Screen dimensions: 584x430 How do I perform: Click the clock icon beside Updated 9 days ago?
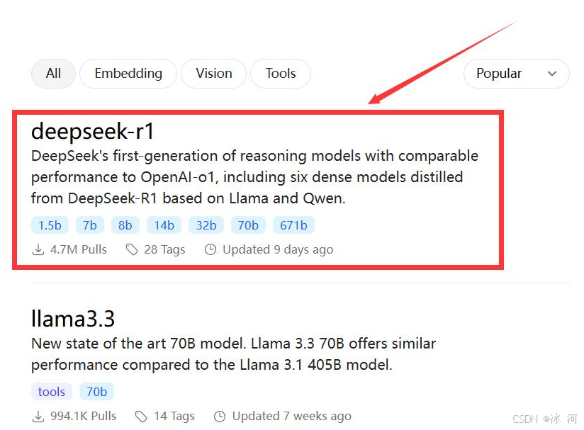210,249
